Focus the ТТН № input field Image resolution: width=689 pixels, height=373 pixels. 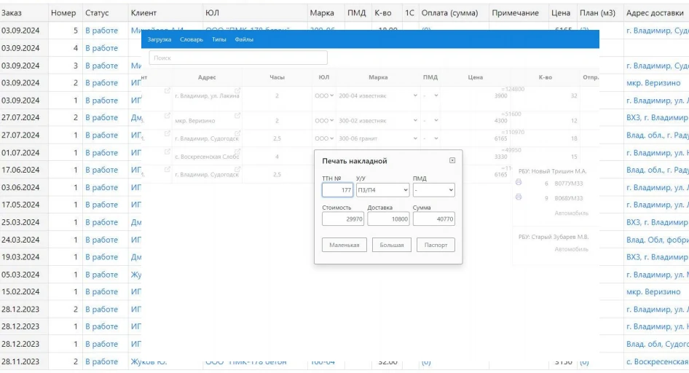tap(337, 190)
